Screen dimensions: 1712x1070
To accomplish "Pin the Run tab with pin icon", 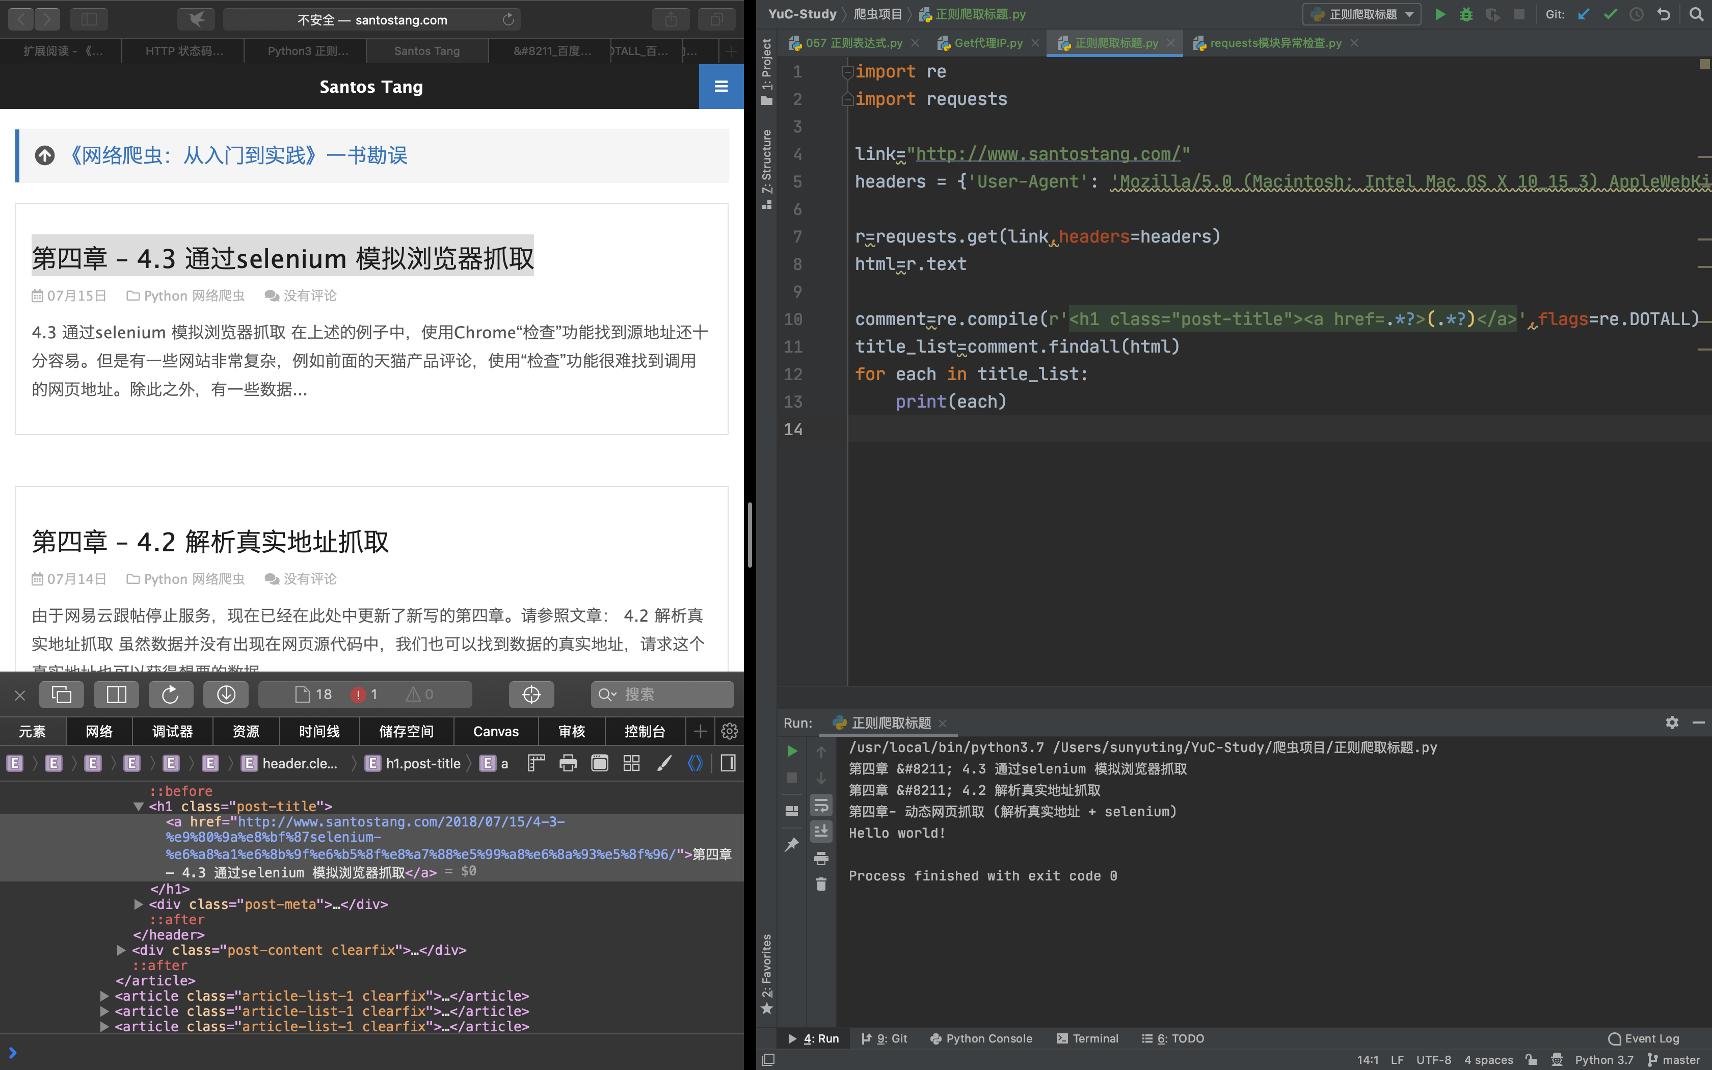I will 792,844.
